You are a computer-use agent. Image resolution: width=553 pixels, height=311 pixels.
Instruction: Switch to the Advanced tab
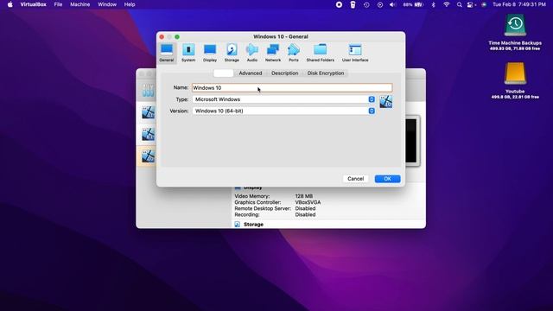pyautogui.click(x=251, y=73)
